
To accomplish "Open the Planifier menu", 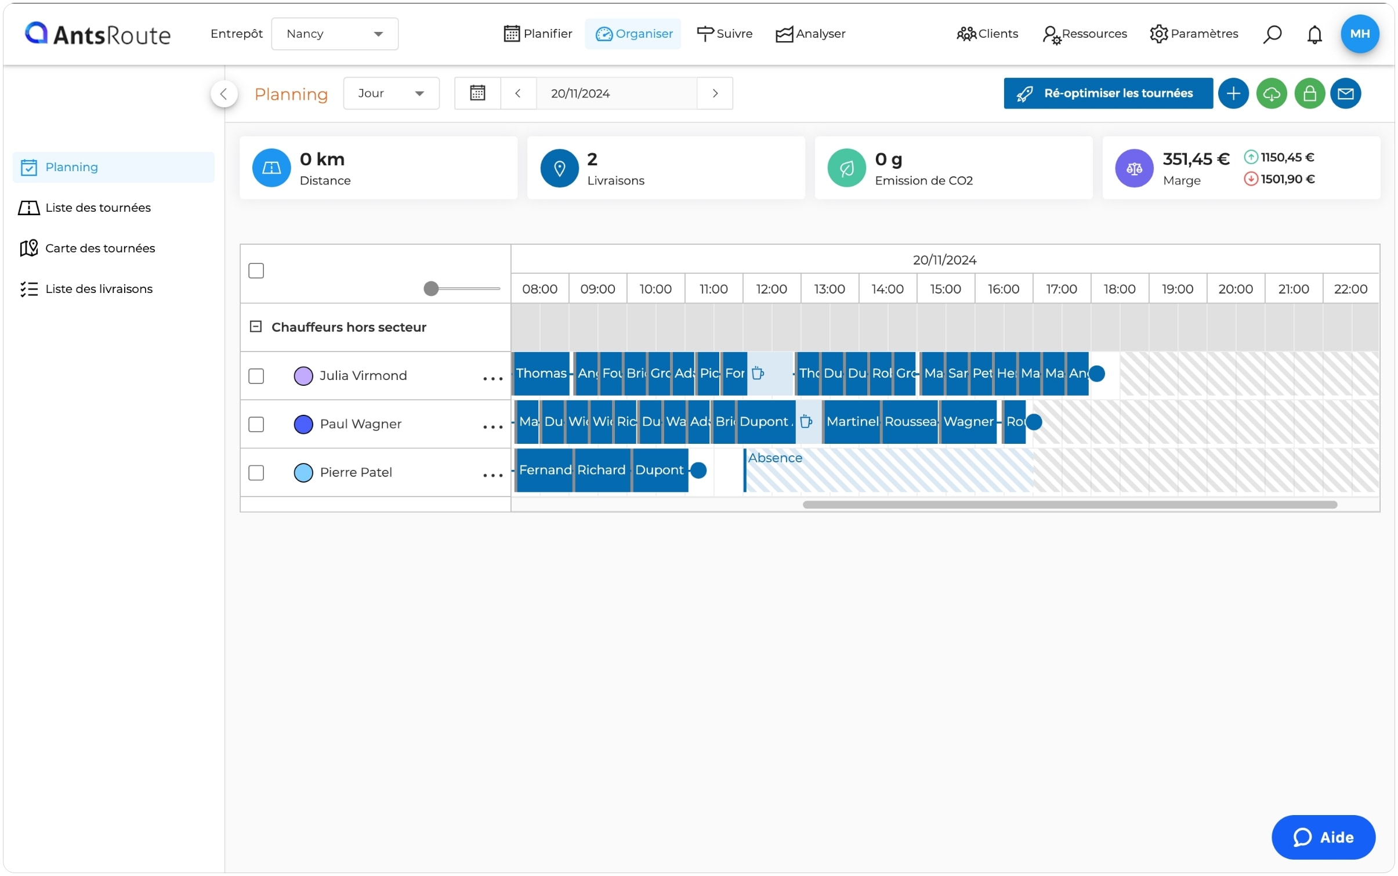I will coord(538,34).
